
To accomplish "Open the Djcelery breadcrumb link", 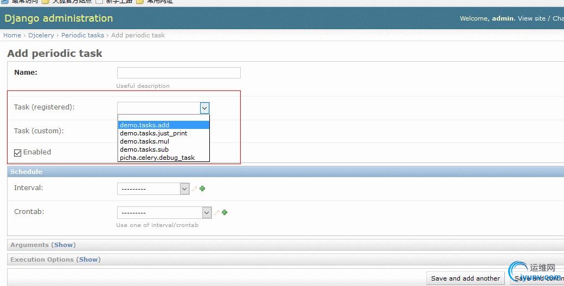I will [x=41, y=35].
